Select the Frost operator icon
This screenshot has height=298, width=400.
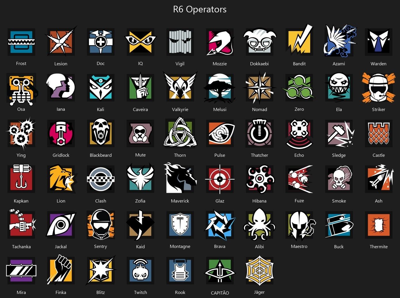click(x=21, y=42)
